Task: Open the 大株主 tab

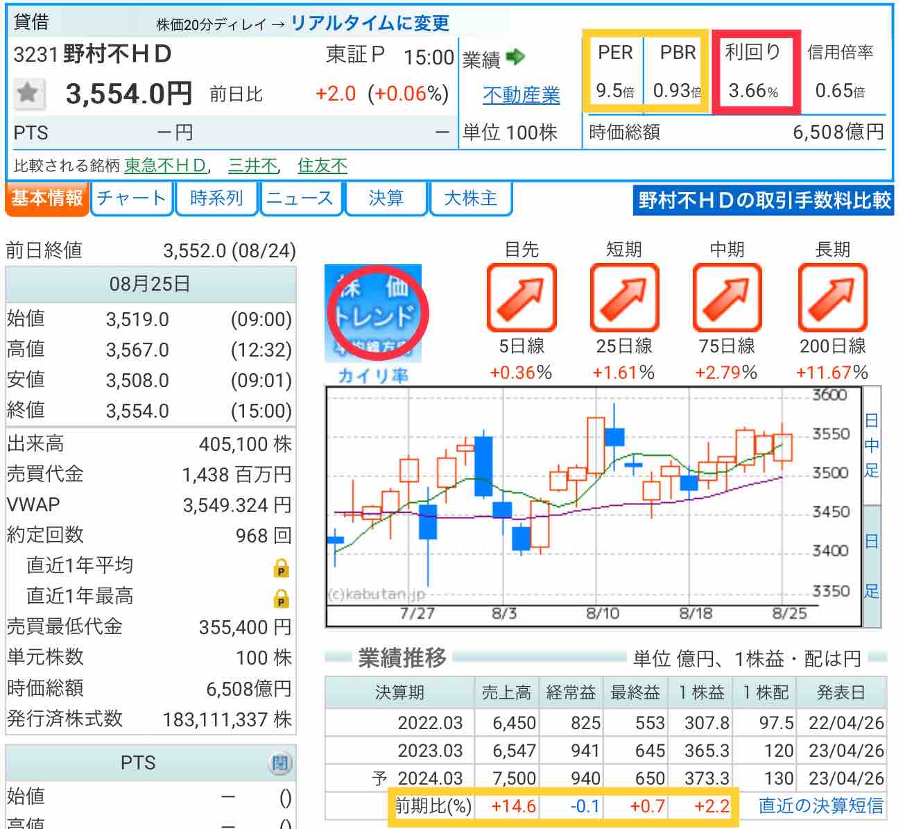Action: [x=471, y=198]
